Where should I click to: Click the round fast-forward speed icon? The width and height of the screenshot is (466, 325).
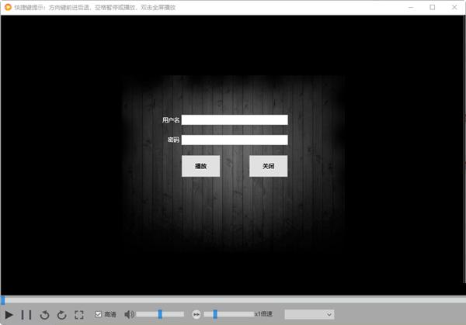(196, 314)
